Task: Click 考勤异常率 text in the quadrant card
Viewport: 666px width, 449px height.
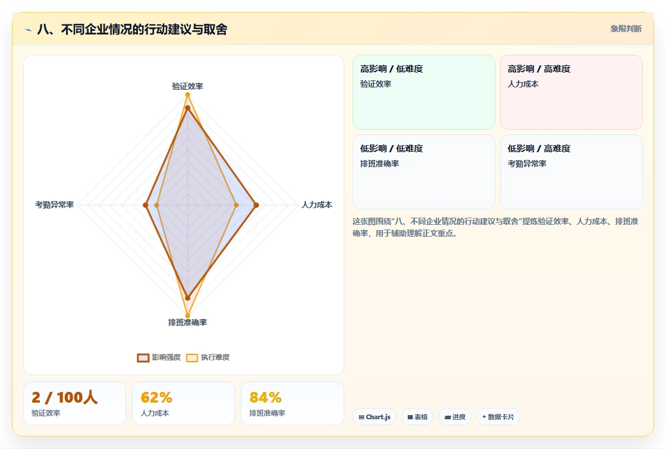Action: pyautogui.click(x=527, y=164)
